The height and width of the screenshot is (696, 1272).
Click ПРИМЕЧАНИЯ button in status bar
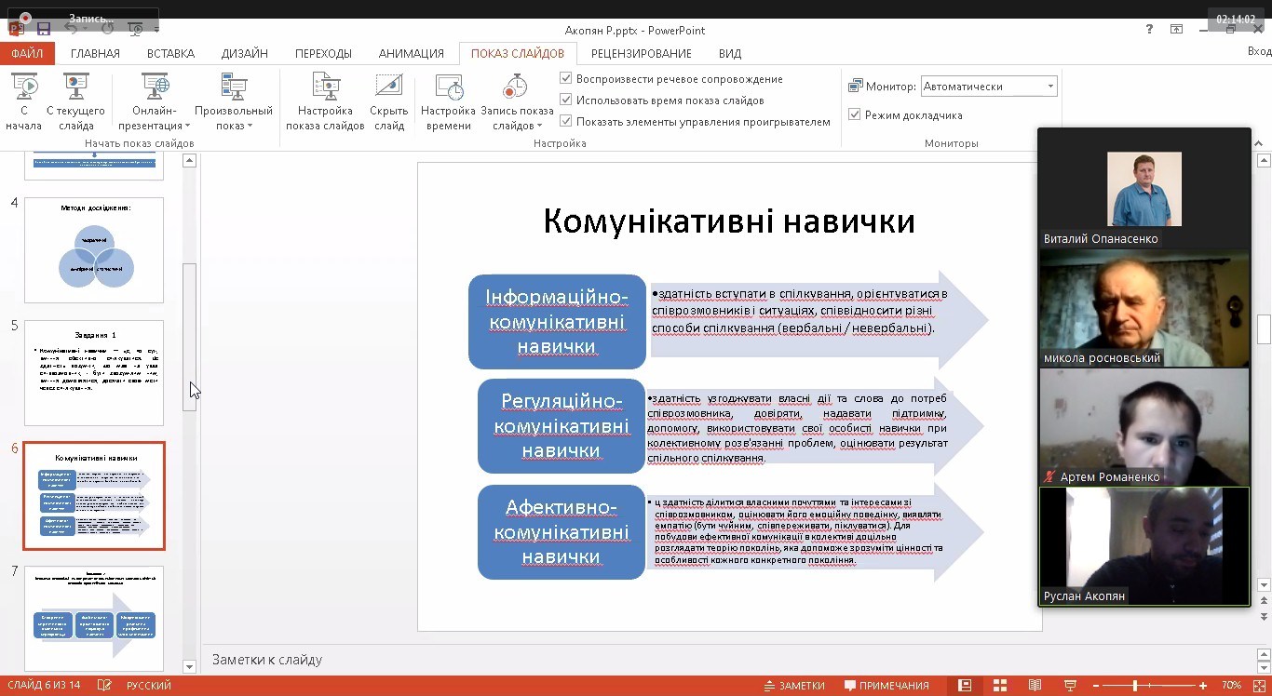[x=885, y=686]
